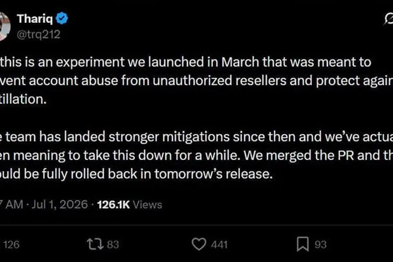The height and width of the screenshot is (262, 393).
Task: Open the Thariq display name link
Action: tap(35, 19)
